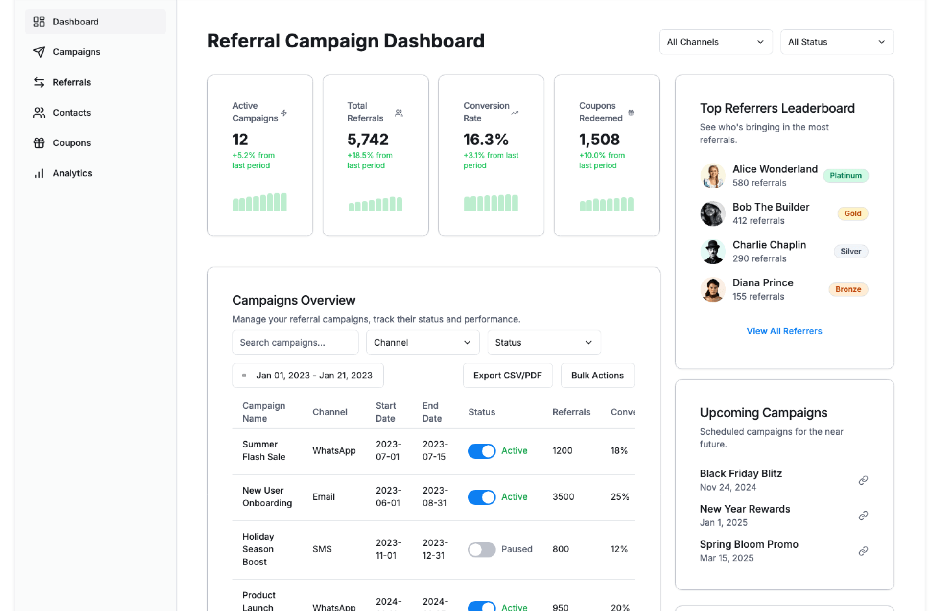Click the Search campaigns input field
940x611 pixels.
(295, 343)
